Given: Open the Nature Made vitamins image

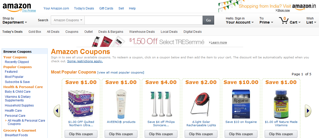Looking at the screenshot, I should pyautogui.click(x=281, y=103).
